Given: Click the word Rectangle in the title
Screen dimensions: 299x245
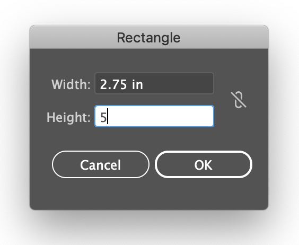Looking at the screenshot, I should (149, 38).
